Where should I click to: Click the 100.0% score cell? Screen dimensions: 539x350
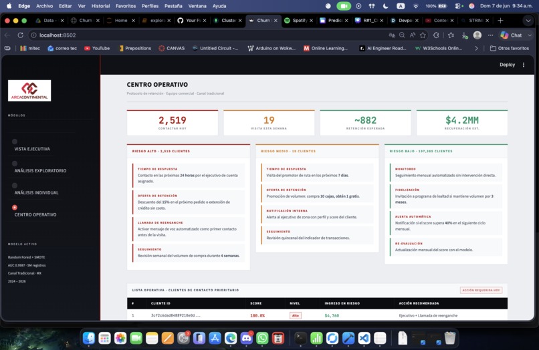[x=257, y=315]
